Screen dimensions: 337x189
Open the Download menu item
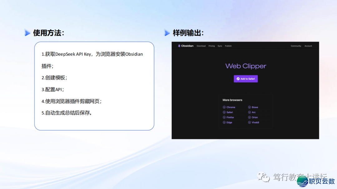pos(201,46)
